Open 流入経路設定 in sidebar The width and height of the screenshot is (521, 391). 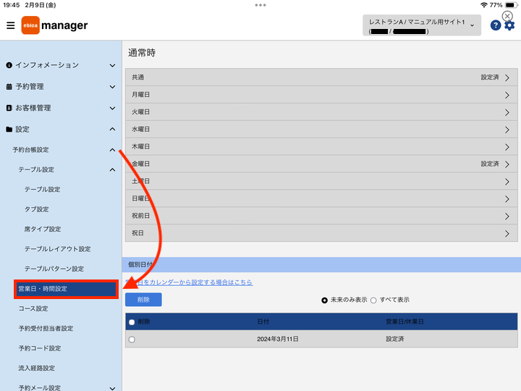(x=37, y=368)
